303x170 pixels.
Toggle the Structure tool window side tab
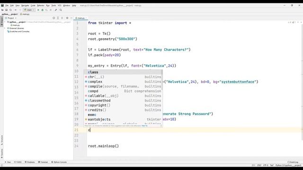(x=2, y=140)
